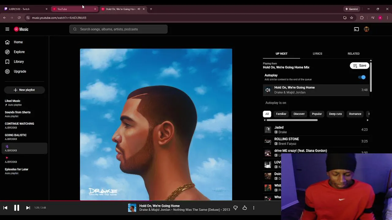Open Gemini in Chrome
Viewport: 392px width, 220px height.
point(351,9)
